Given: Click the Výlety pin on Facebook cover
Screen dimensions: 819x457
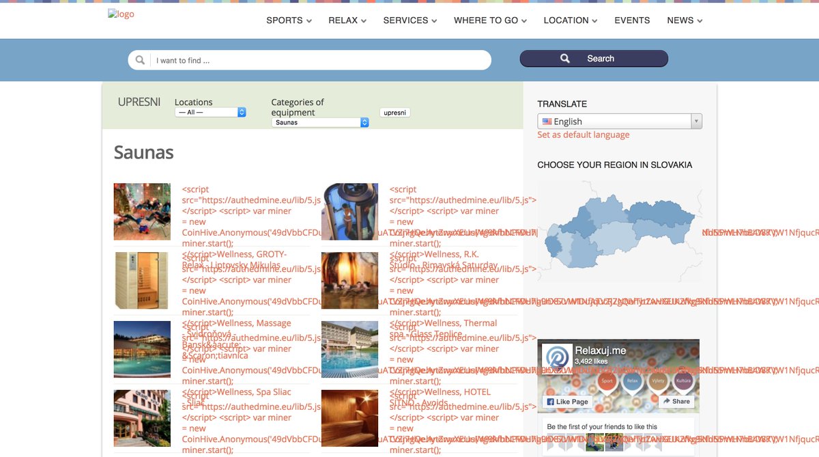Looking at the screenshot, I should (657, 383).
